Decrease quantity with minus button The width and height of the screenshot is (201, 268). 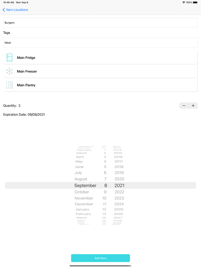pos(184,106)
